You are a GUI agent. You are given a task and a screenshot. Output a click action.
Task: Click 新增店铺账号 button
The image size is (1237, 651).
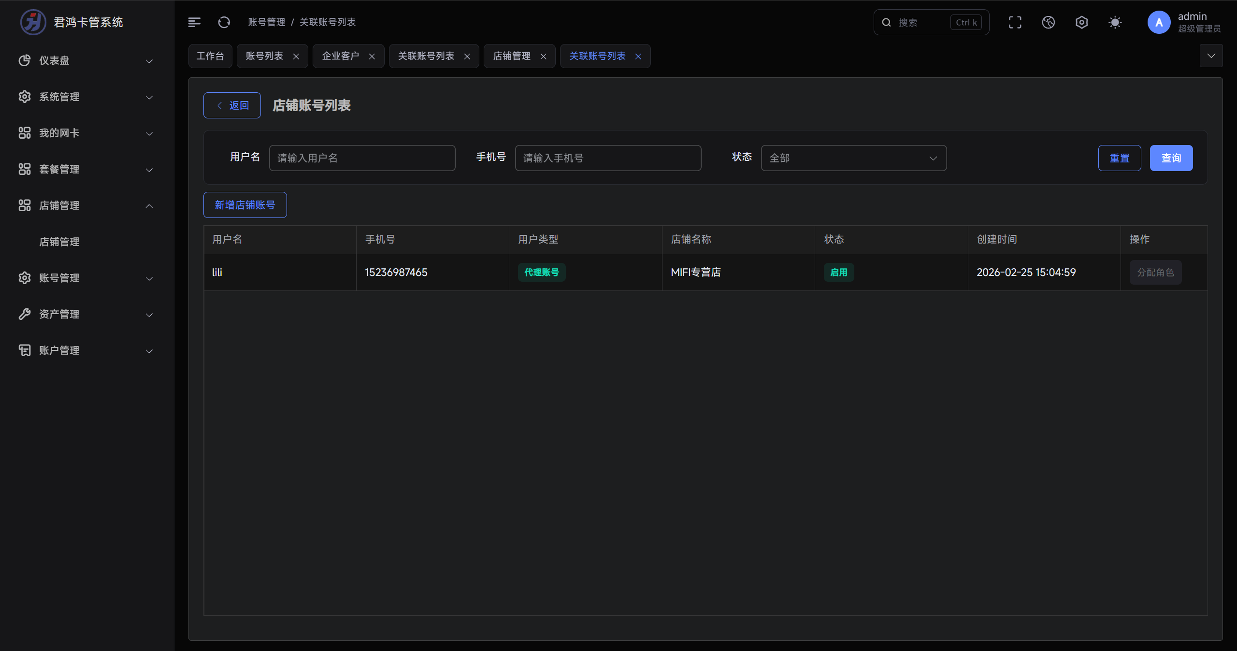click(x=245, y=205)
